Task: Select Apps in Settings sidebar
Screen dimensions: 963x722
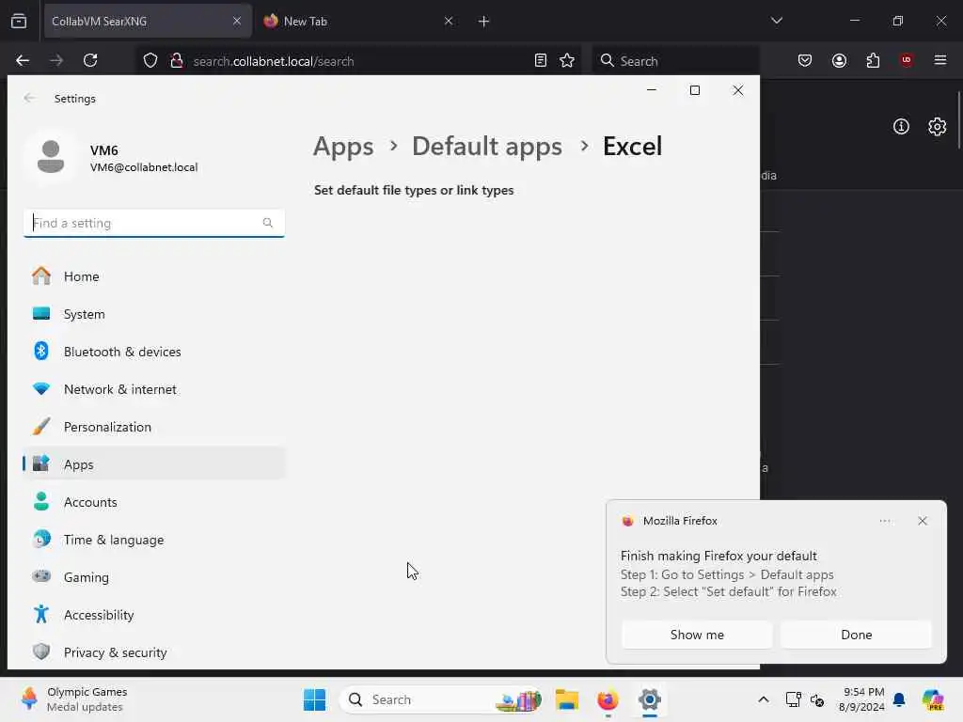Action: [x=153, y=464]
